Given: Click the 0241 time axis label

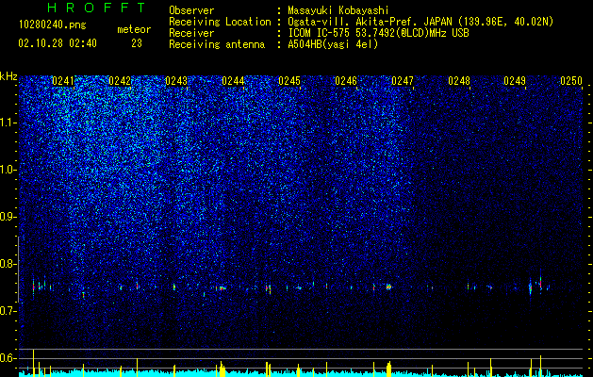Looking at the screenshot, I should pos(63,81).
